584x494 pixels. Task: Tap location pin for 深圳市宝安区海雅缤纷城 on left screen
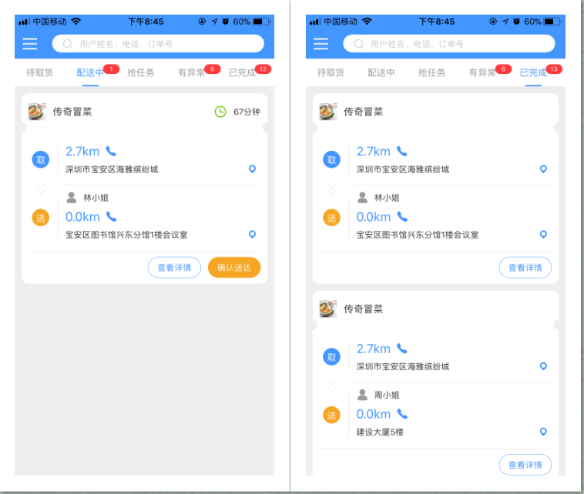click(252, 169)
